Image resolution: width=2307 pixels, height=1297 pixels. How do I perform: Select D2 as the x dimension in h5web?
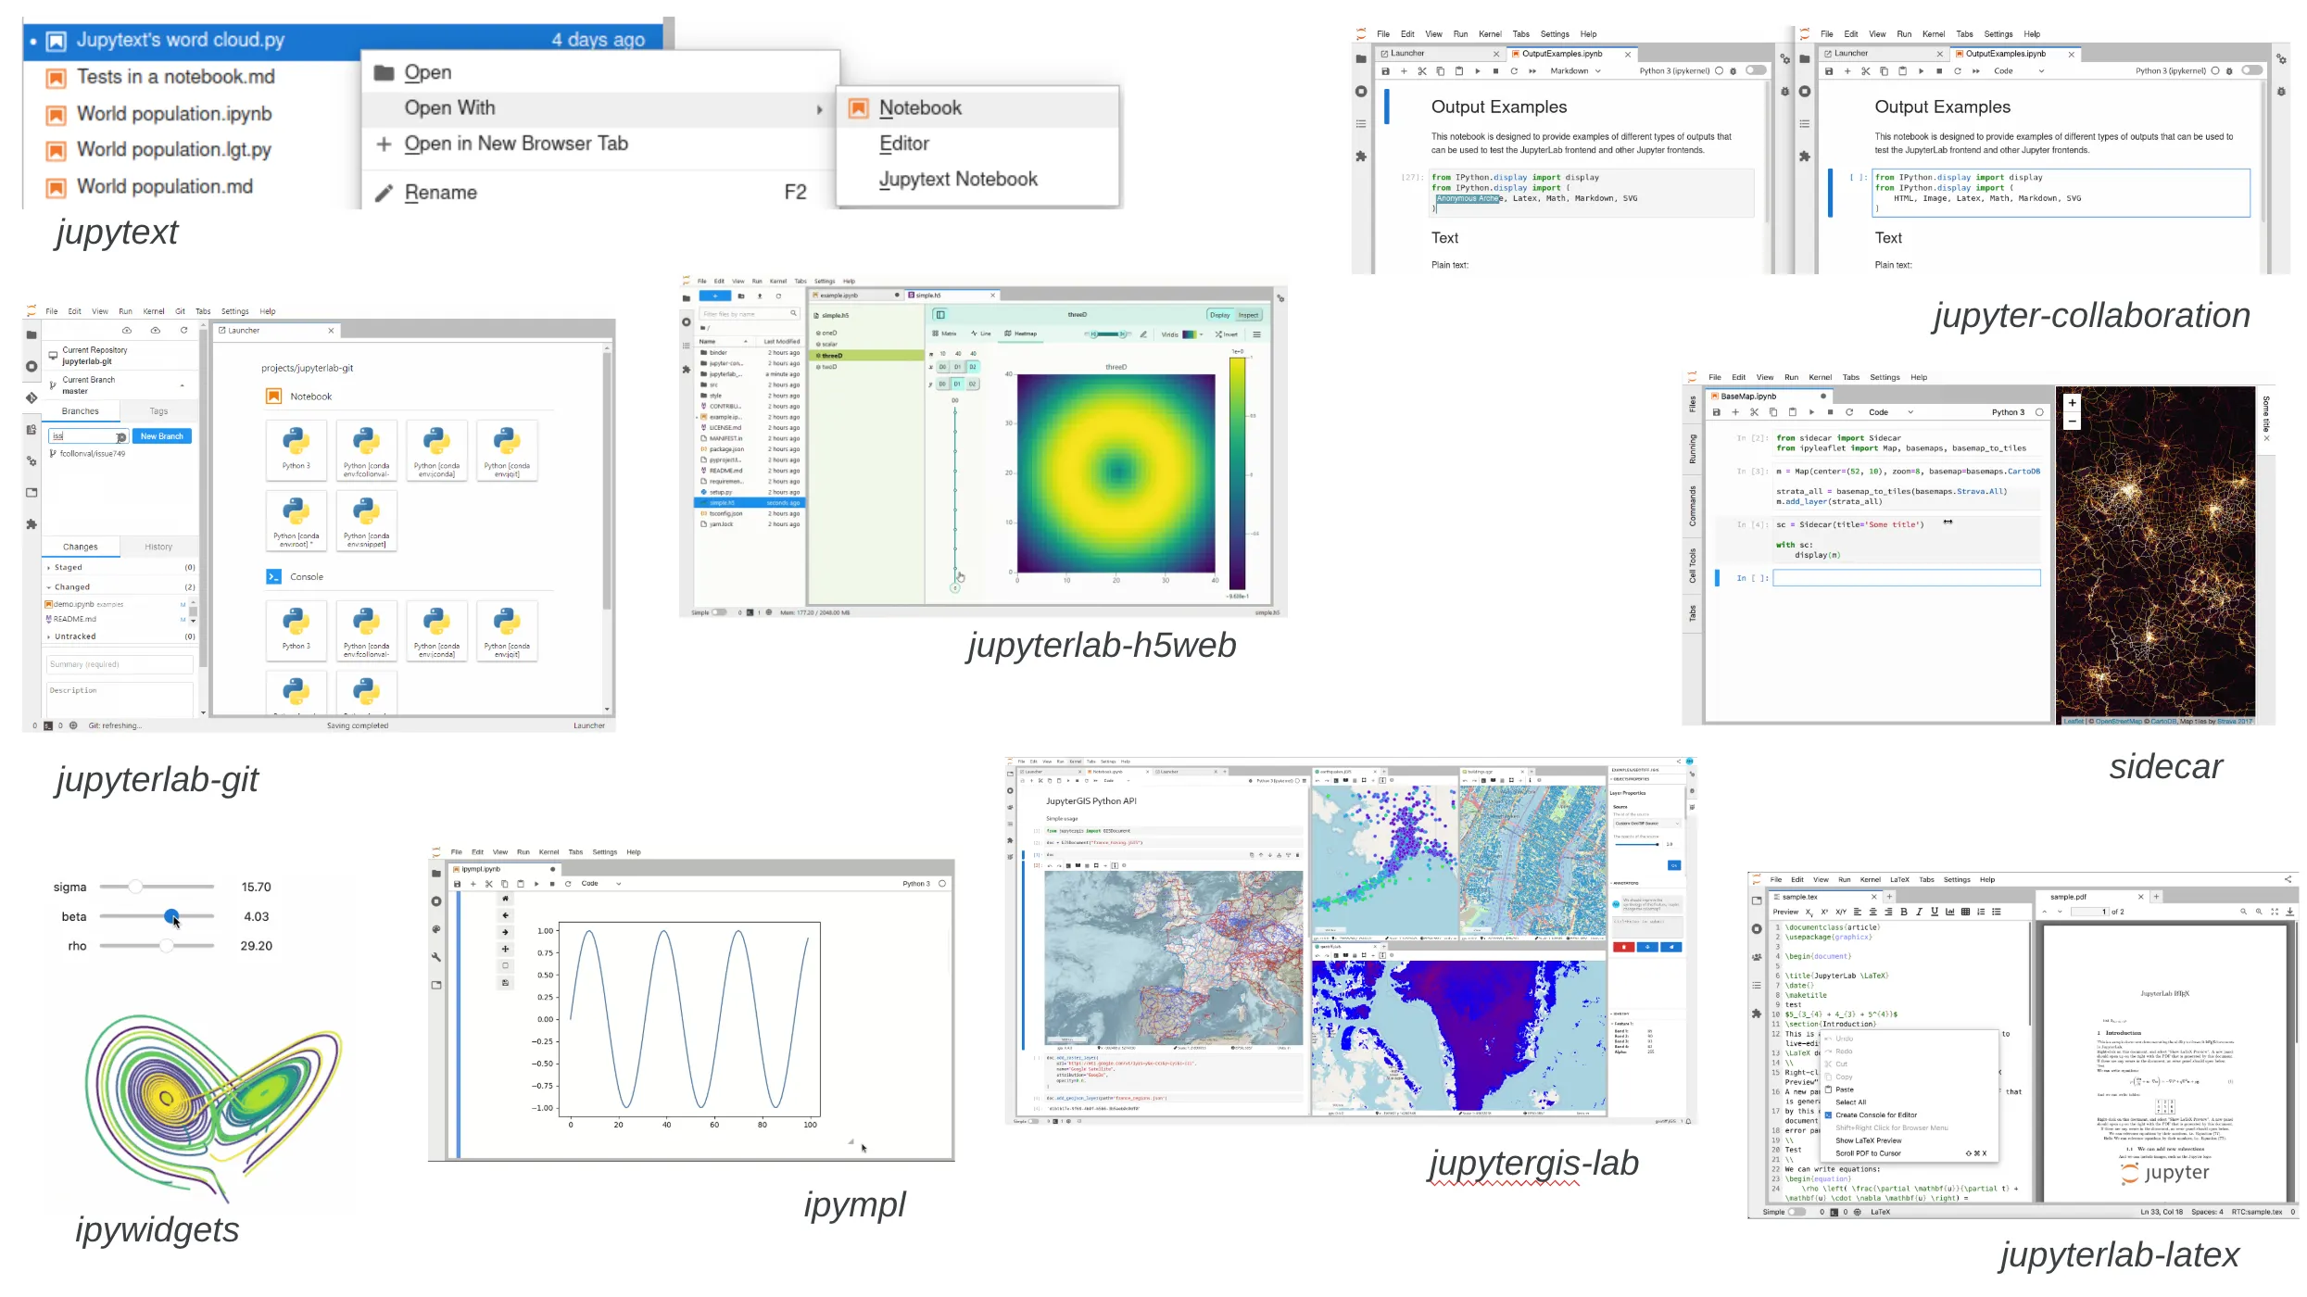pos(973,367)
